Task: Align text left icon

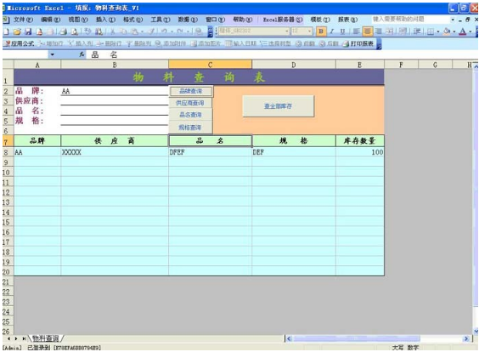Action: pos(356,31)
